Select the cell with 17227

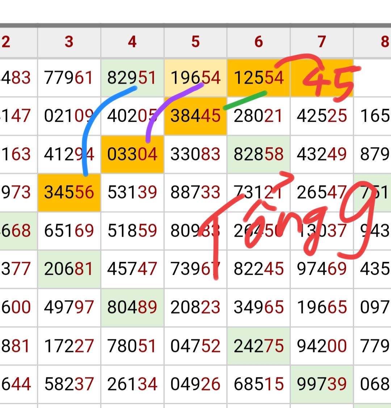point(69,346)
